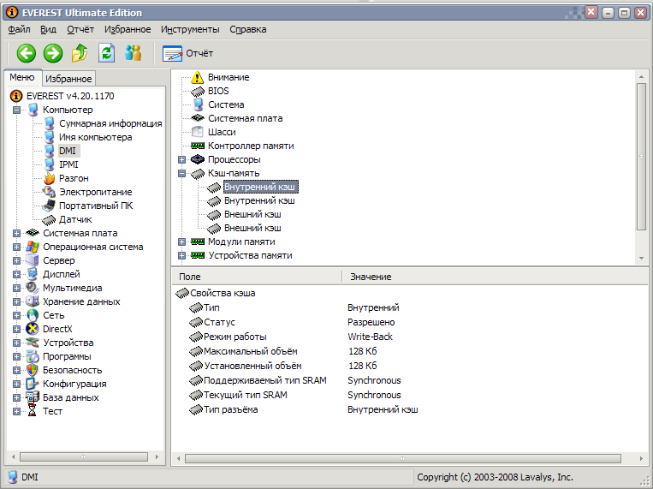653x489 pixels.
Task: Select the highlighted DMI tree item
Action: [68, 151]
